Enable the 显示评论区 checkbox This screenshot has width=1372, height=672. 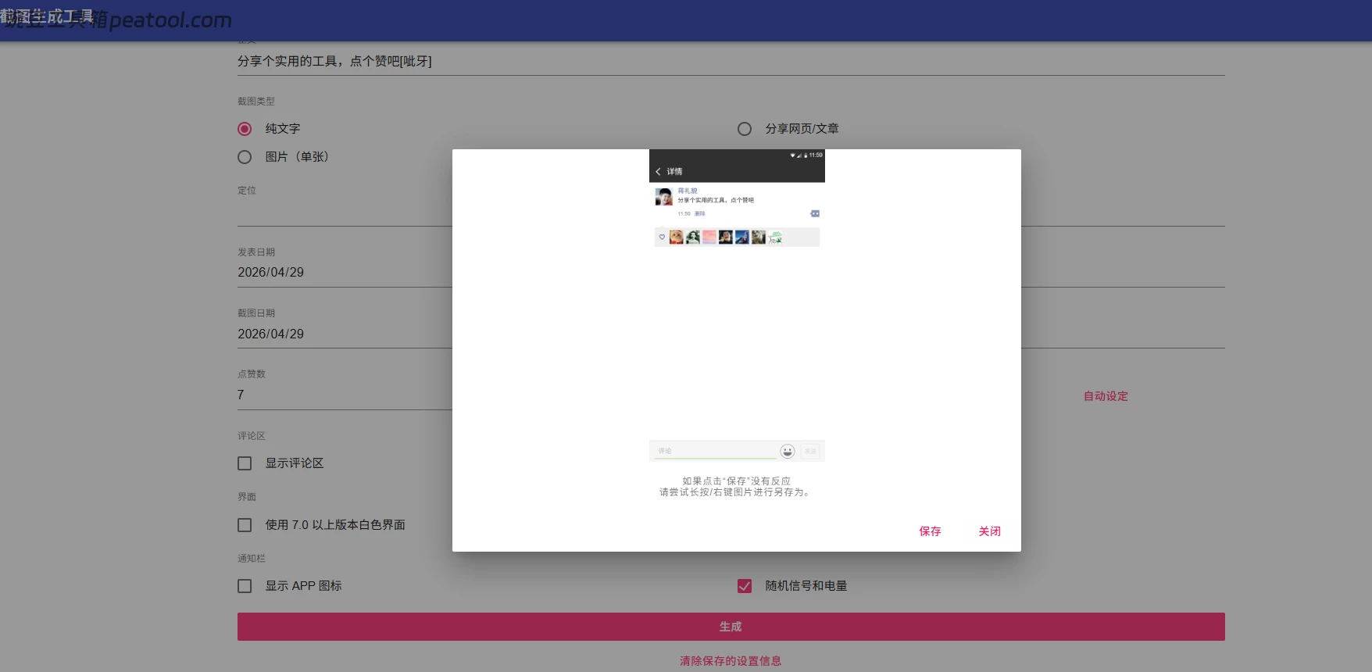(245, 463)
